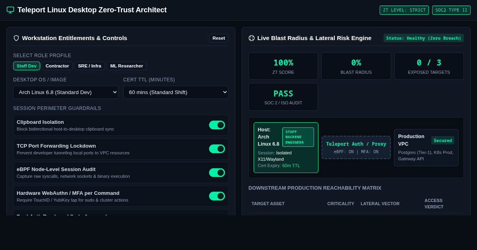Click the Downstream Production Reachability Matrix heading

point(315,188)
